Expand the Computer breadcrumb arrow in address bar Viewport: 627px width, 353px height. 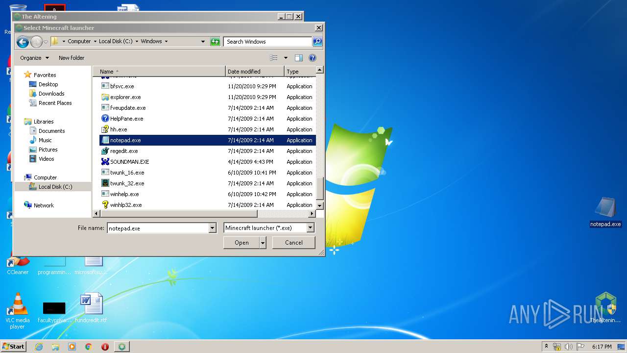pyautogui.click(x=95, y=42)
